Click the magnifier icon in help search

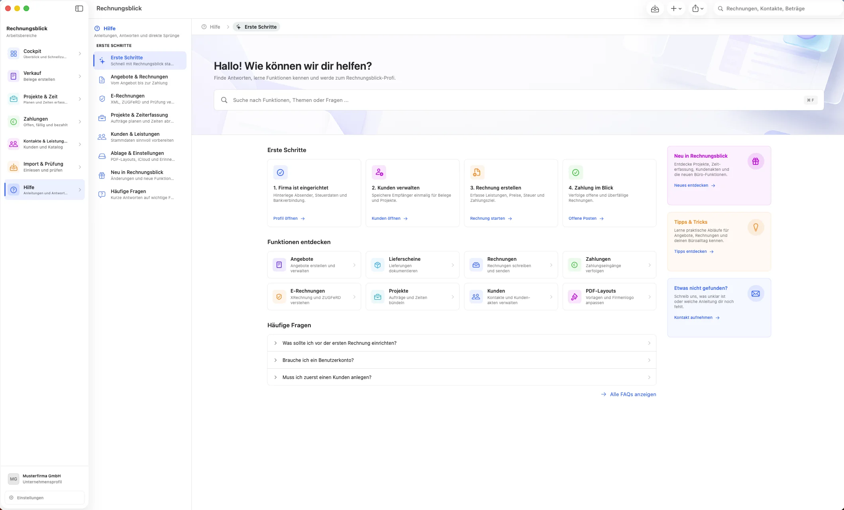[x=224, y=100]
